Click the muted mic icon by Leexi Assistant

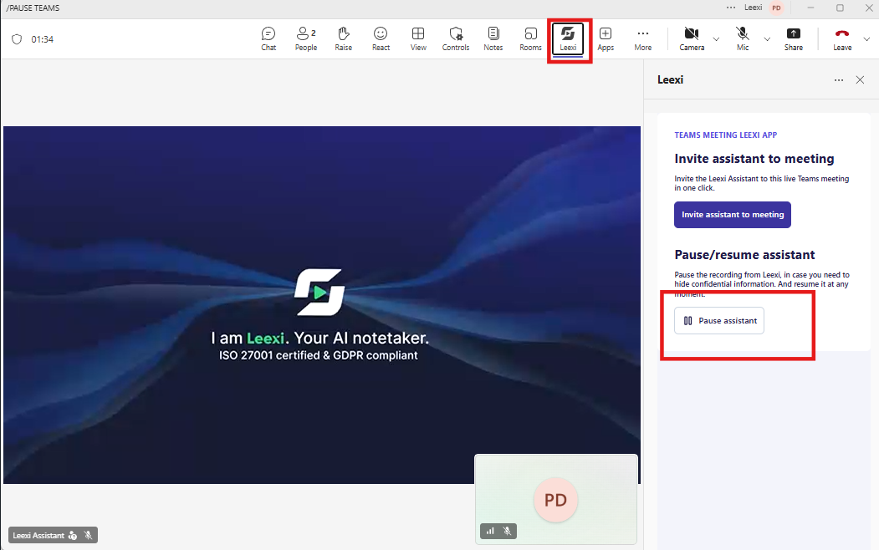click(88, 536)
